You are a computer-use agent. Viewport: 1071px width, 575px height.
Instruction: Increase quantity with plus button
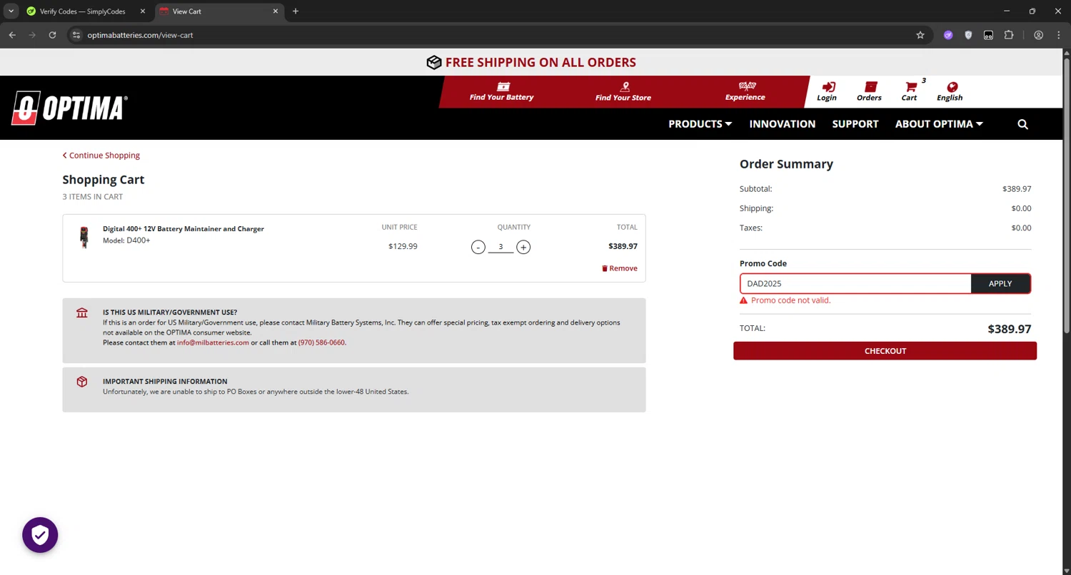(x=523, y=248)
